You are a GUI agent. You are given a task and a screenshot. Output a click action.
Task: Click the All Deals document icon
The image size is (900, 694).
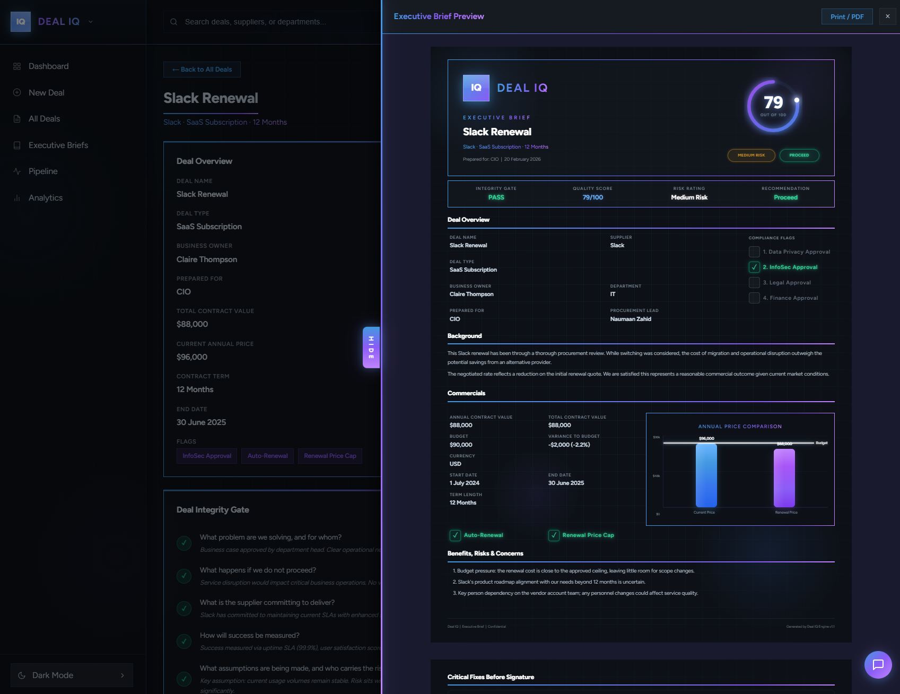[17, 119]
